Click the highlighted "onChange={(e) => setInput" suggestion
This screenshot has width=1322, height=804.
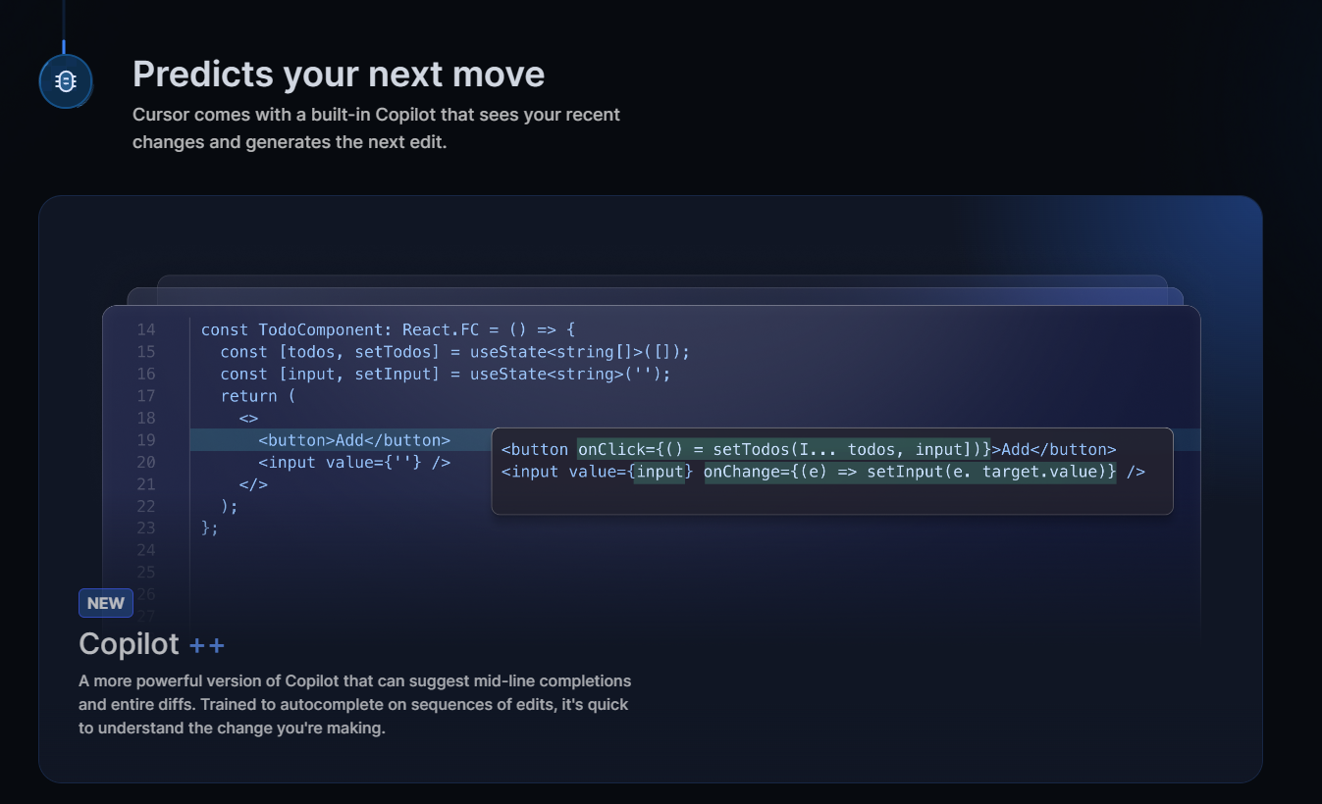[910, 472]
